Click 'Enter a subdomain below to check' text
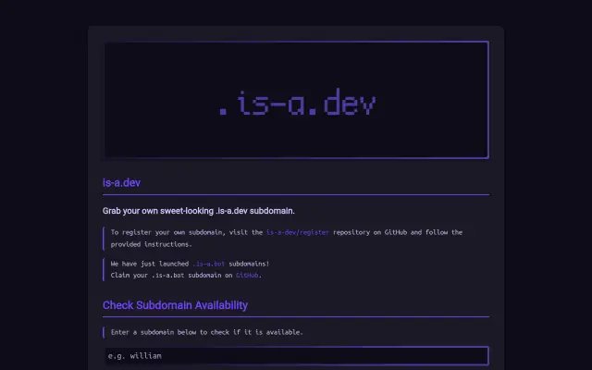 (207, 332)
